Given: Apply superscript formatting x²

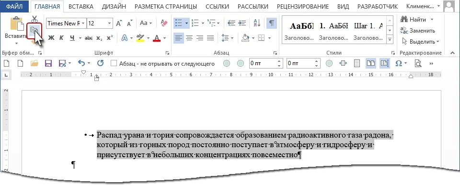Looking at the screenshot, I should pos(110,38).
